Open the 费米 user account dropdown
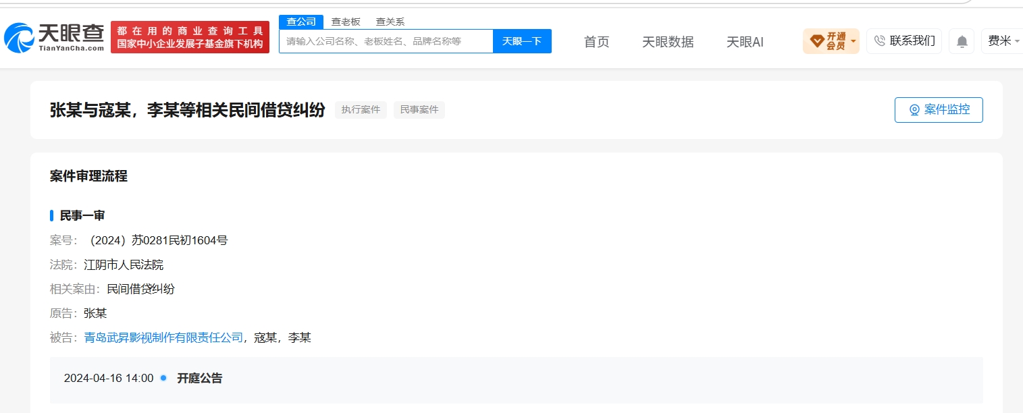The width and height of the screenshot is (1023, 413). point(1003,41)
